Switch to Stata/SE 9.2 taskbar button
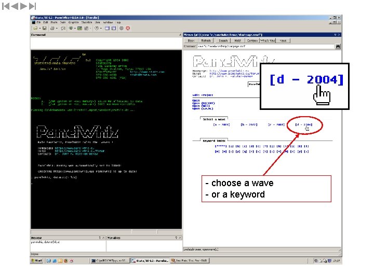Screen dimensions: 374x280 (150, 261)
